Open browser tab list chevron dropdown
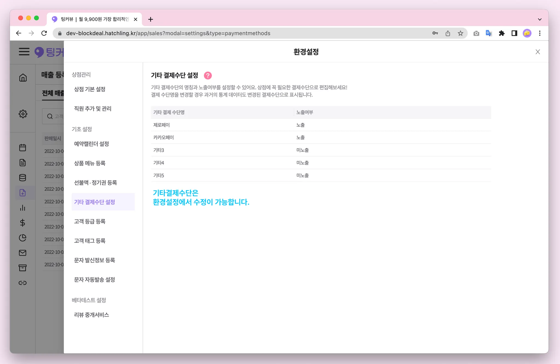Screen dimensions: 560x364 (539, 19)
